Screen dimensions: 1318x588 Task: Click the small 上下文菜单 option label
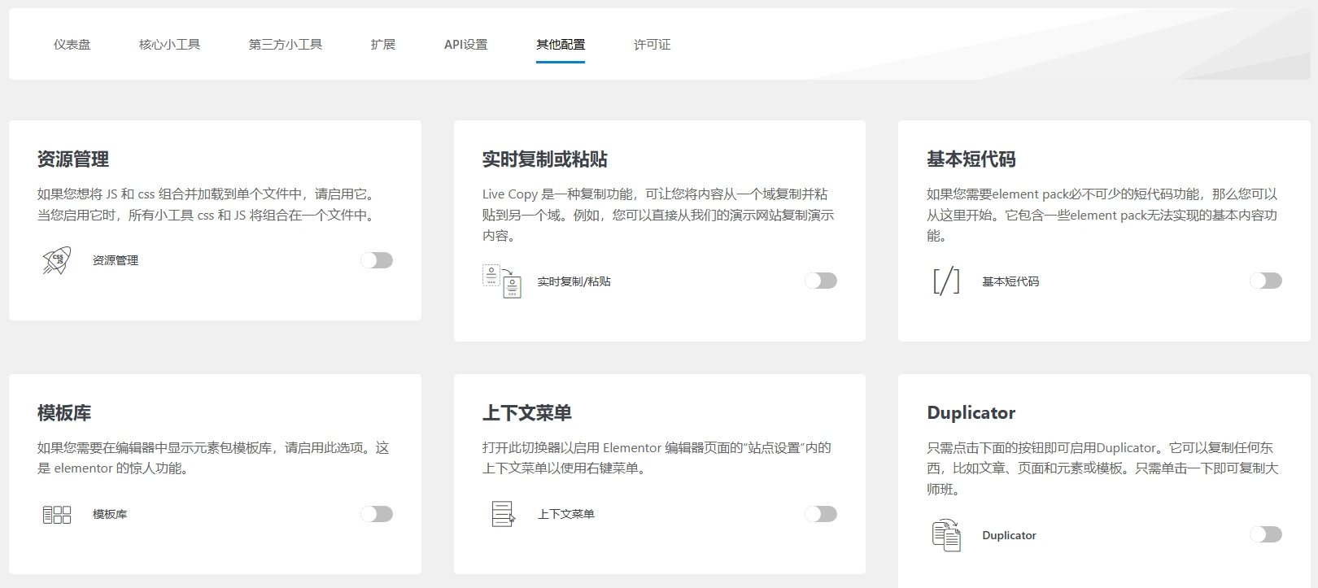(x=566, y=514)
